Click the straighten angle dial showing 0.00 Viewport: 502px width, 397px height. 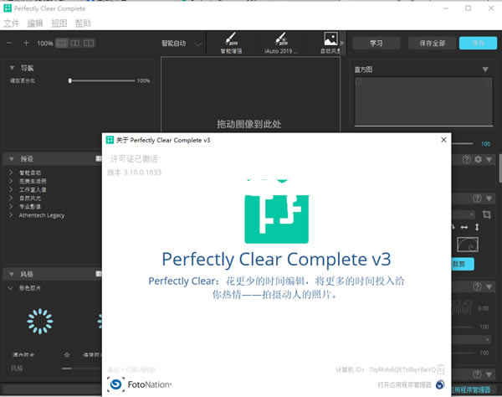463,308
